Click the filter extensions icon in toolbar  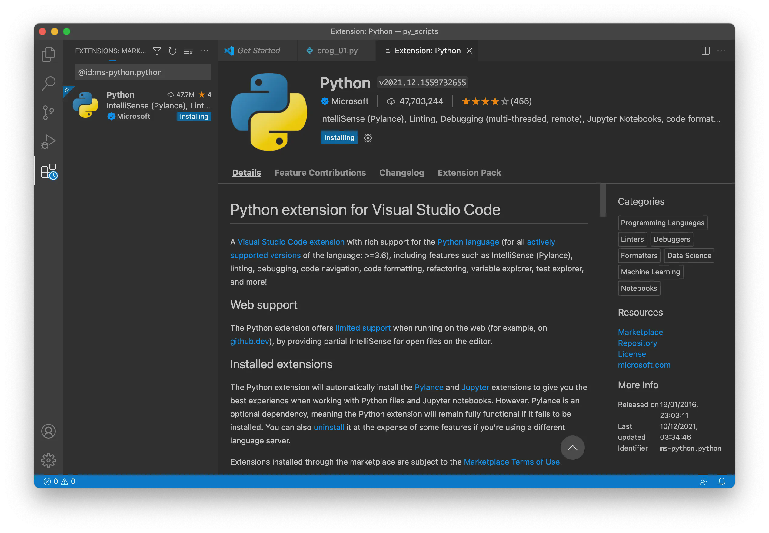157,51
